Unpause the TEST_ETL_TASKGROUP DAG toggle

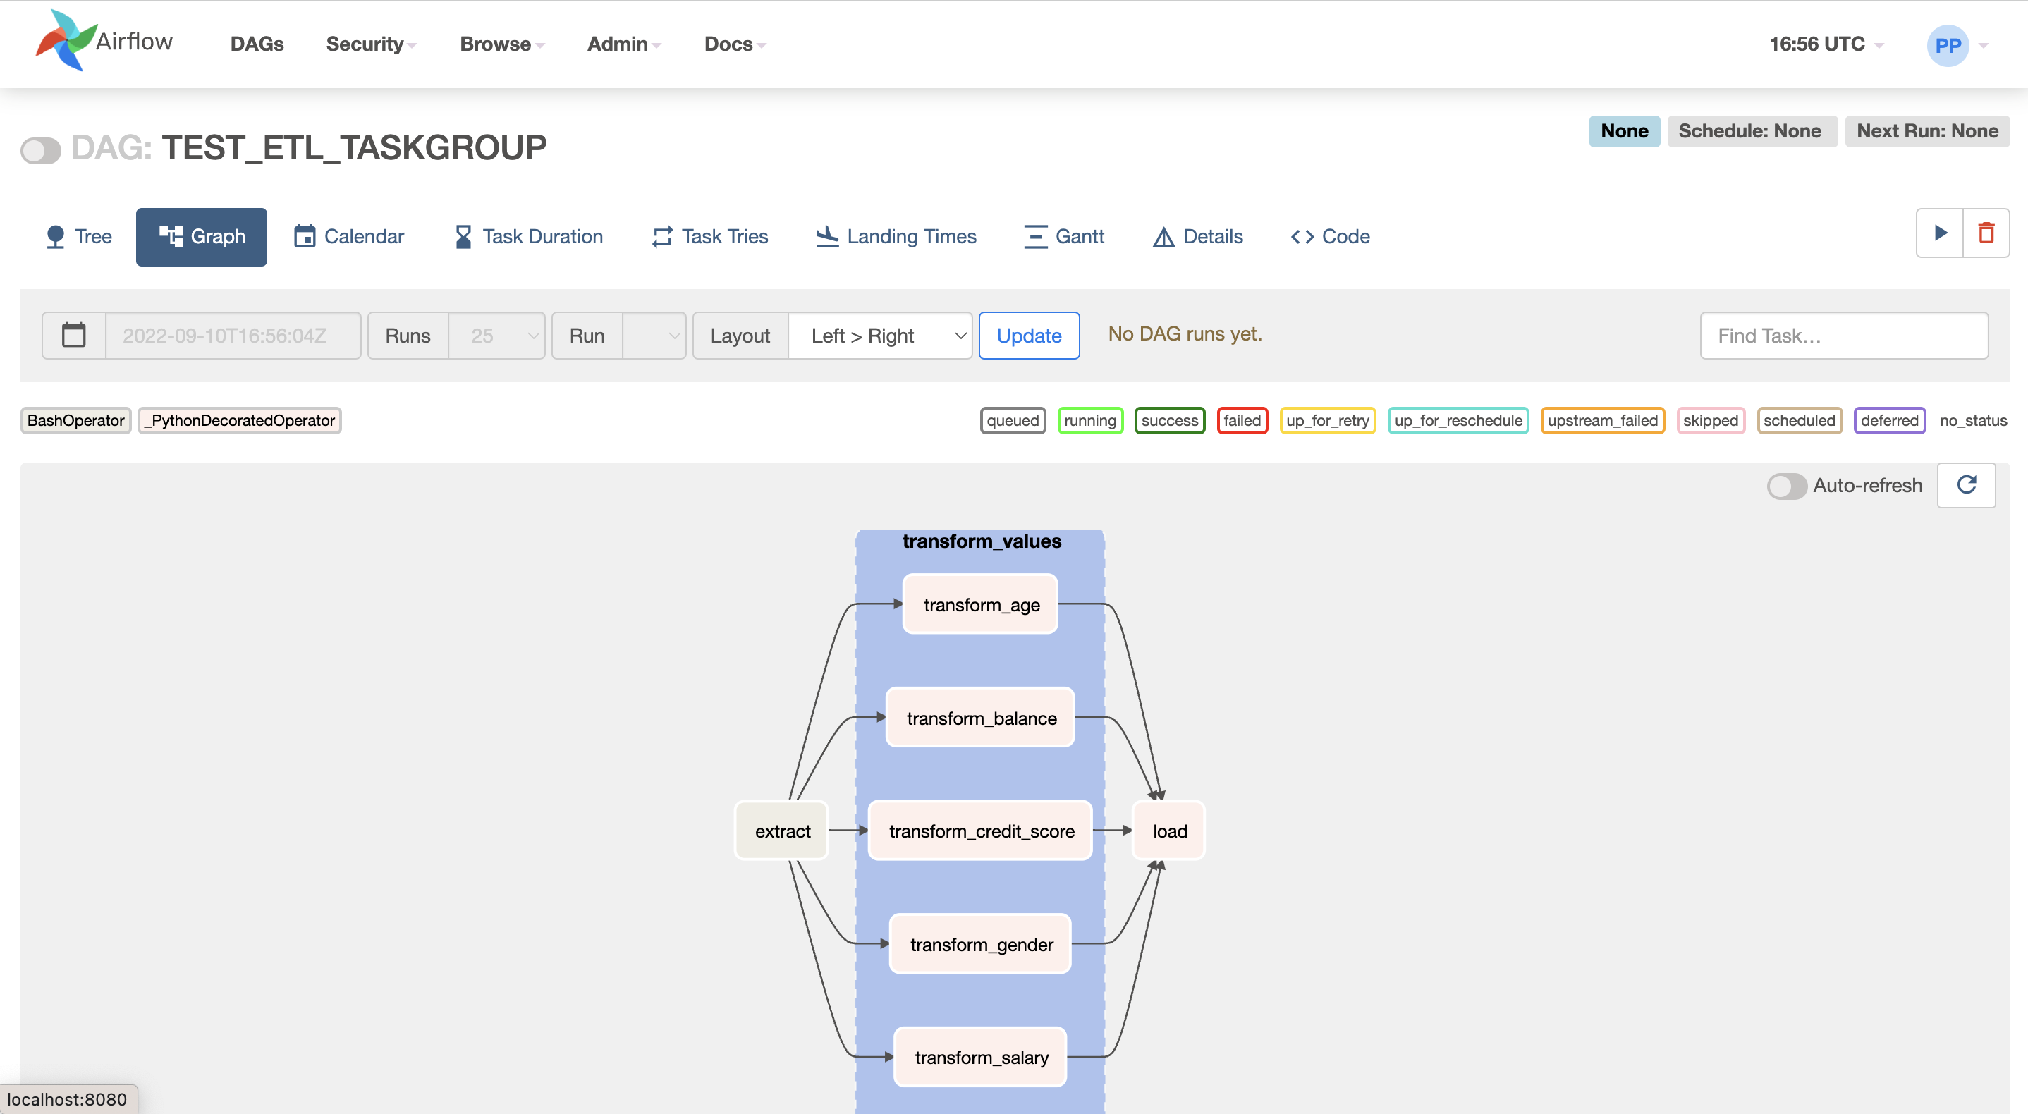pos(41,149)
